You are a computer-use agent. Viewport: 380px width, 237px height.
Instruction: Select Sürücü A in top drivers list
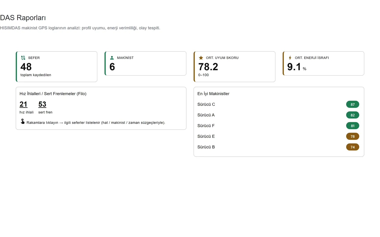click(278, 115)
